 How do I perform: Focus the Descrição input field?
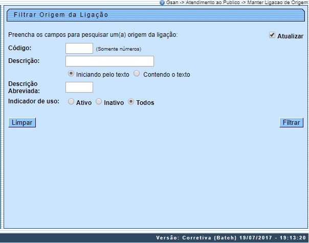(109, 61)
